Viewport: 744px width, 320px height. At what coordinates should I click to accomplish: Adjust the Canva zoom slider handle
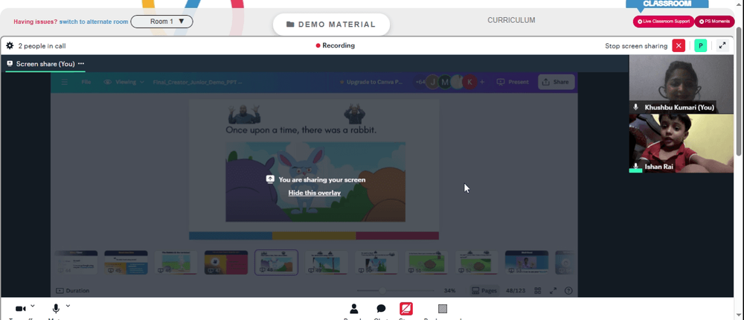(x=382, y=290)
